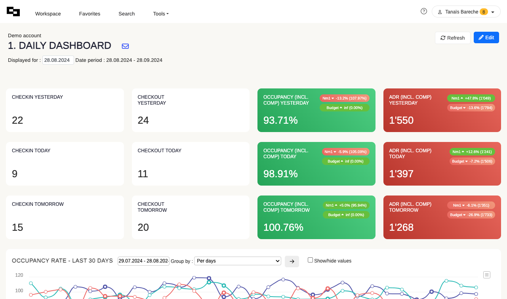Click the Nm1 +5.0% (95.94%) badge
The height and width of the screenshot is (299, 507).
click(346, 205)
